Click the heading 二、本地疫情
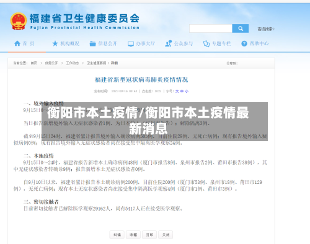This screenshot has width=310, height=244. [38, 156]
